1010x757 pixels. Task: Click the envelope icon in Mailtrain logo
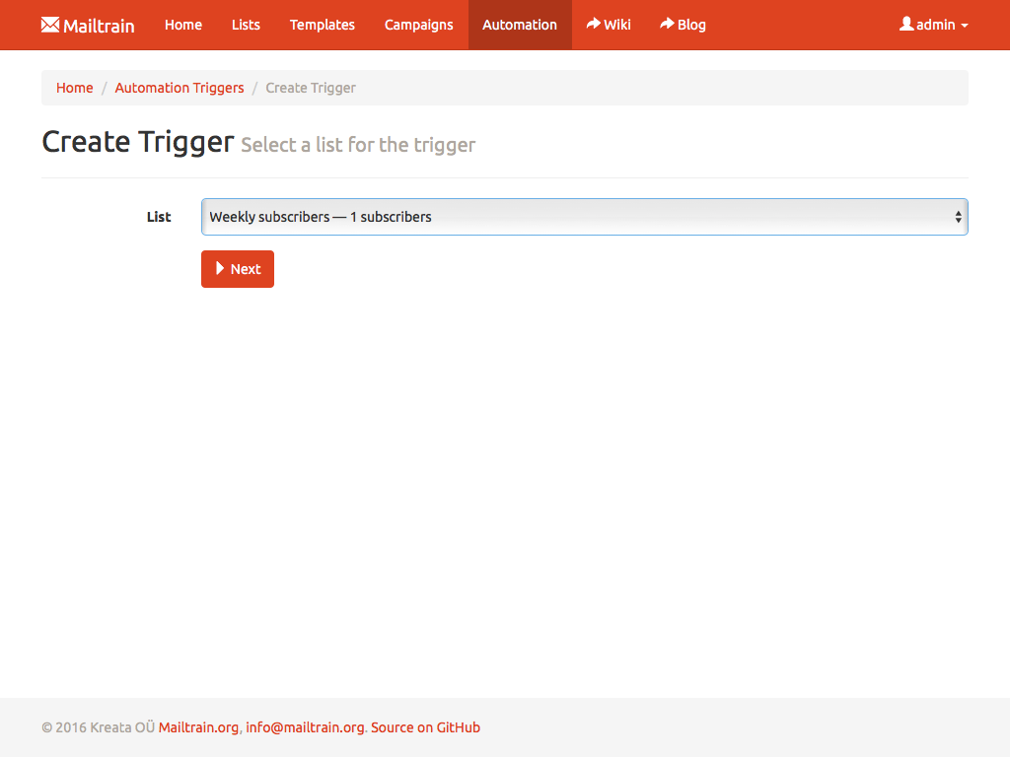pos(50,25)
